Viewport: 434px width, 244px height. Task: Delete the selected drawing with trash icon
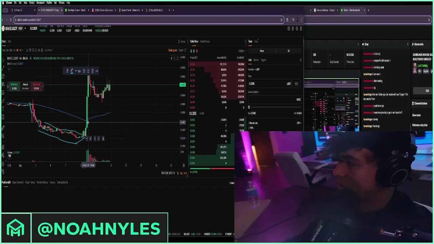tap(92, 71)
